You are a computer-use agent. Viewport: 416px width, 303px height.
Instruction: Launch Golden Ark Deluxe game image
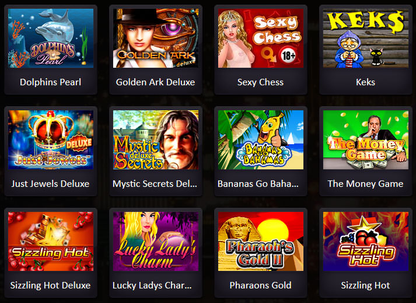[156, 39]
